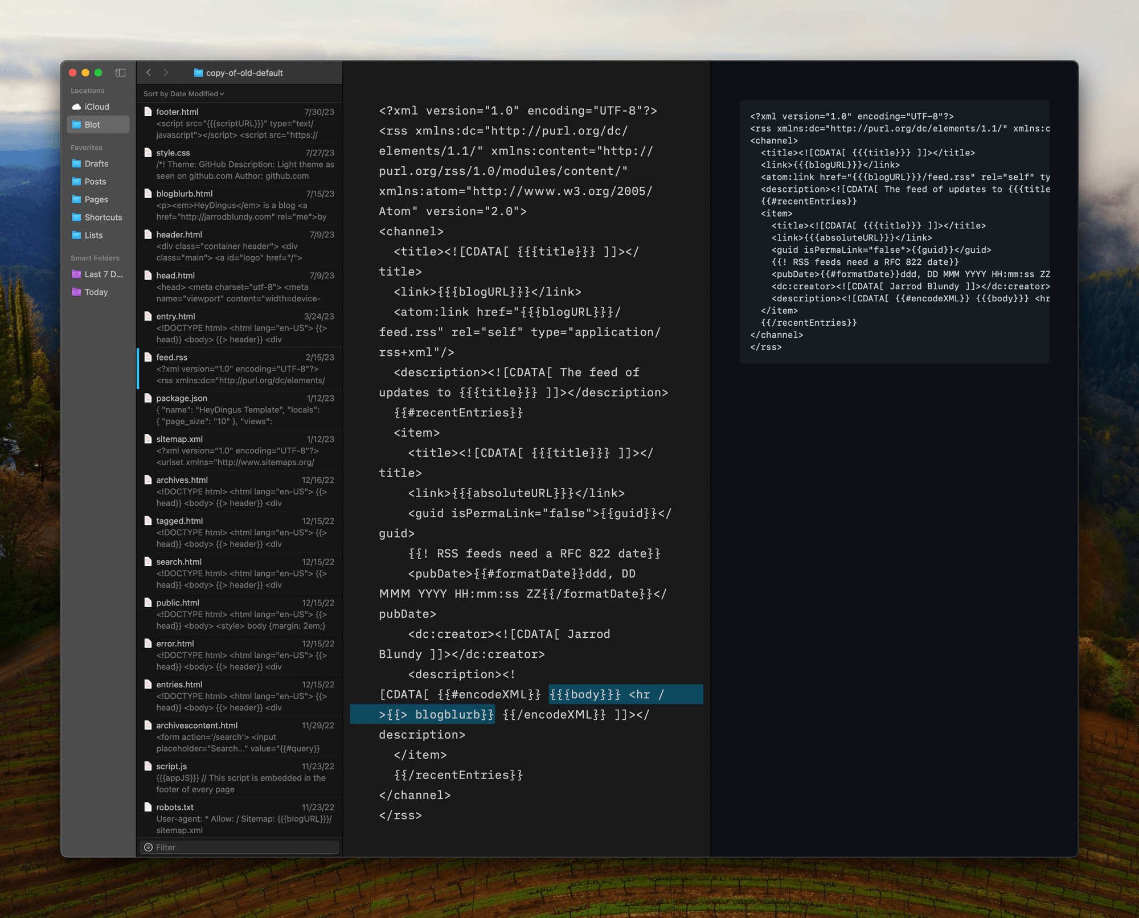Select iCloud location
The height and width of the screenshot is (918, 1139).
pos(98,106)
